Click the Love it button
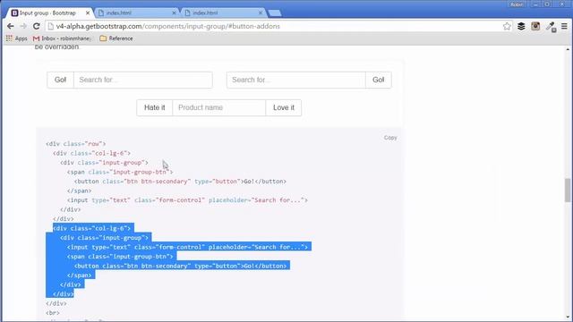The height and width of the screenshot is (322, 573). (x=284, y=107)
